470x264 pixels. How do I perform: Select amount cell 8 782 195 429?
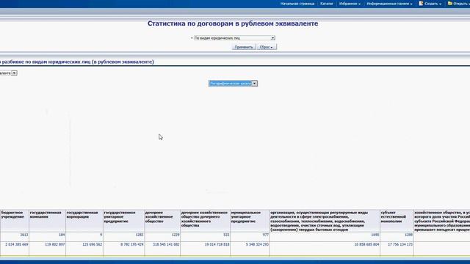(132, 244)
